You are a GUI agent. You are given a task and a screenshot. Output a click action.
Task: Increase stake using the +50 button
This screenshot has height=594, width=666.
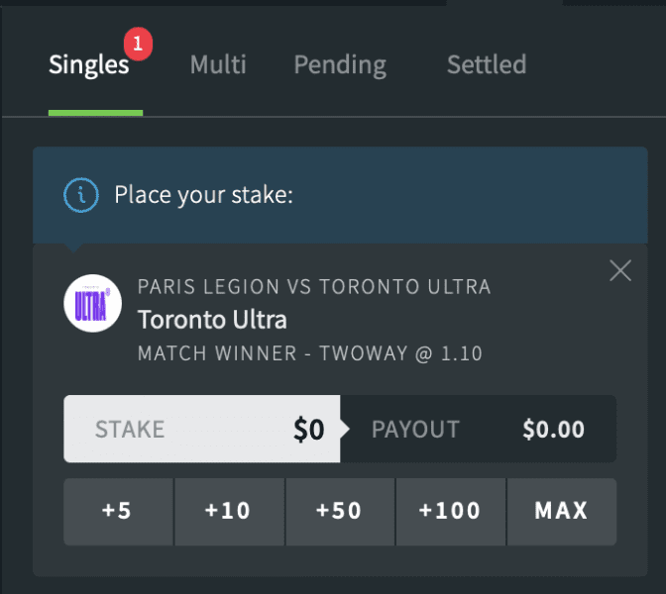pyautogui.click(x=339, y=511)
